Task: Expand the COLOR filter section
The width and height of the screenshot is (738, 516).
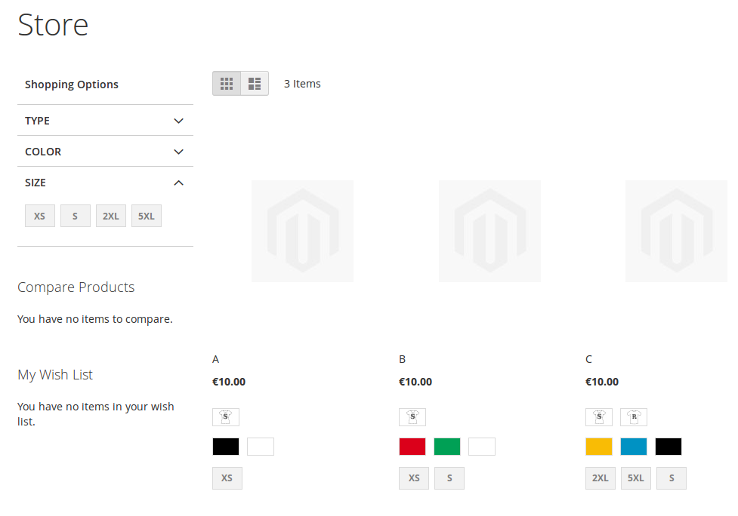Action: point(105,152)
